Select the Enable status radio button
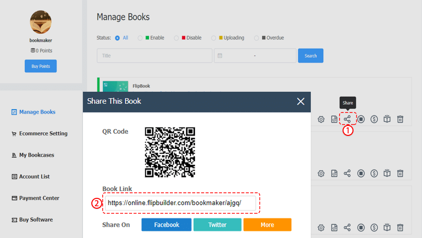422x238 pixels. click(x=140, y=38)
